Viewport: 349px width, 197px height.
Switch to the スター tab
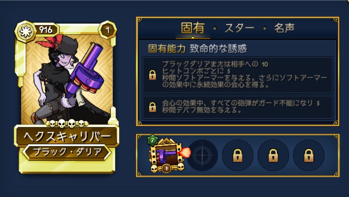239,28
